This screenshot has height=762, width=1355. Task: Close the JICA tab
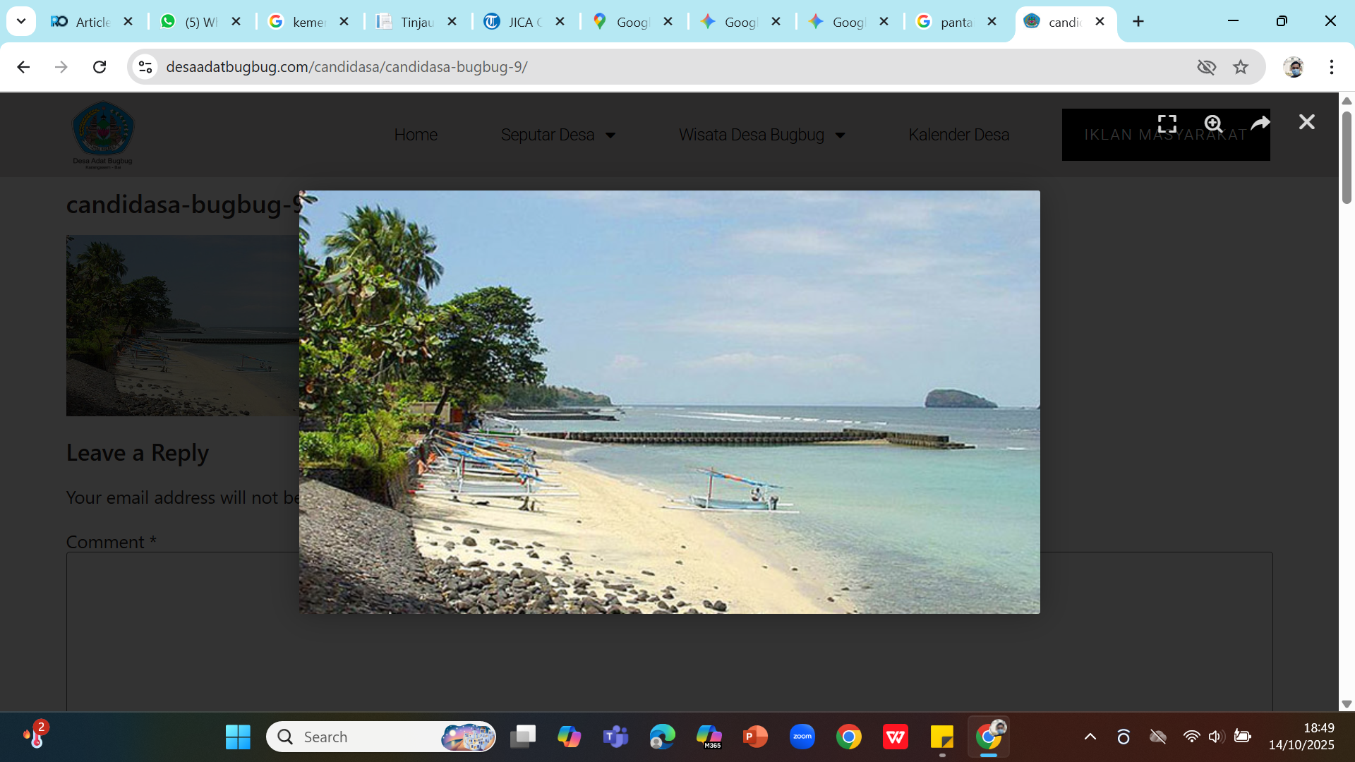pos(560,22)
